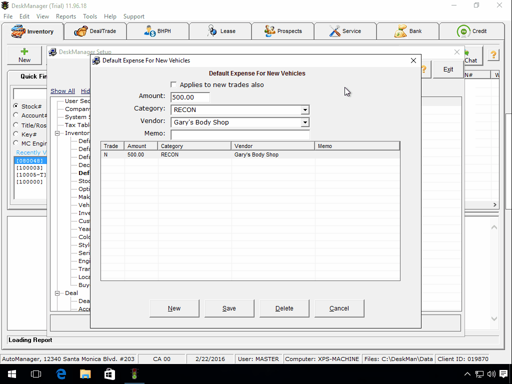Click the Exit button

pyautogui.click(x=448, y=69)
